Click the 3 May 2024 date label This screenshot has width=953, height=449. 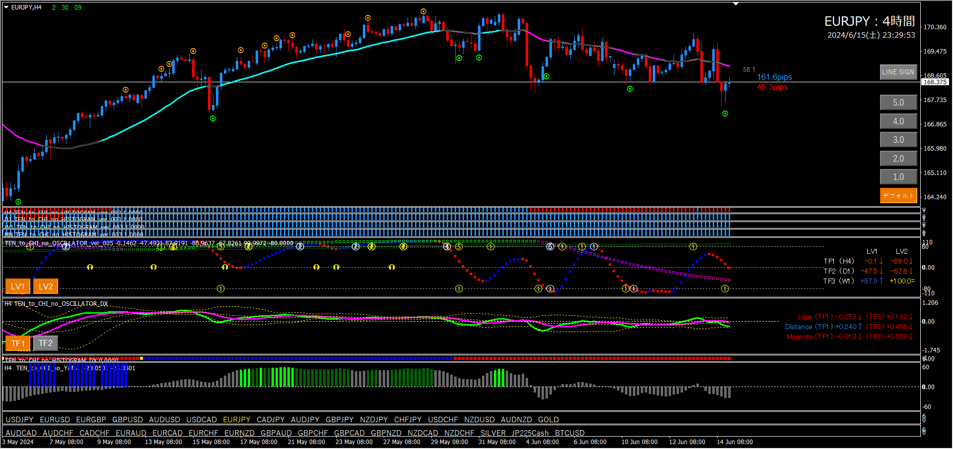[18, 442]
